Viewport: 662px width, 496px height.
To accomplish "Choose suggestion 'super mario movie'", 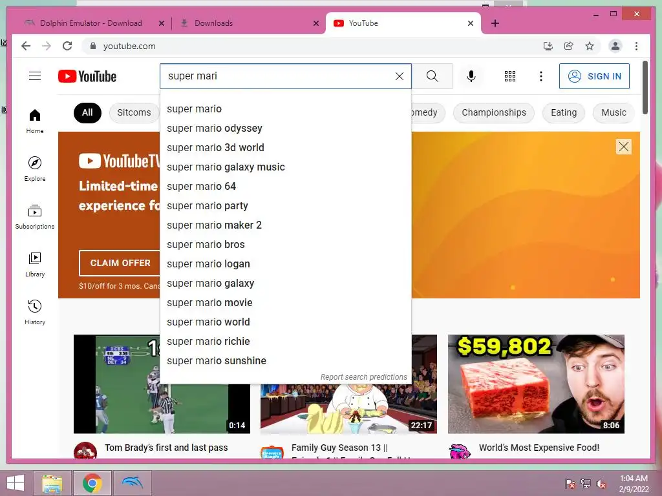I will (285, 303).
